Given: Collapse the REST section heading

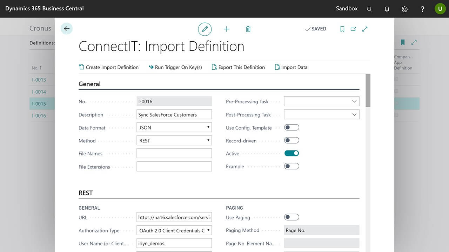Looking at the screenshot, I should (86, 193).
